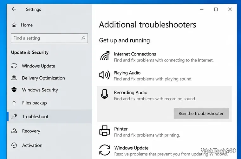Click 'Find and fix problems with connecting to the Internet.'
This screenshot has height=159, width=241.
pos(164,60)
